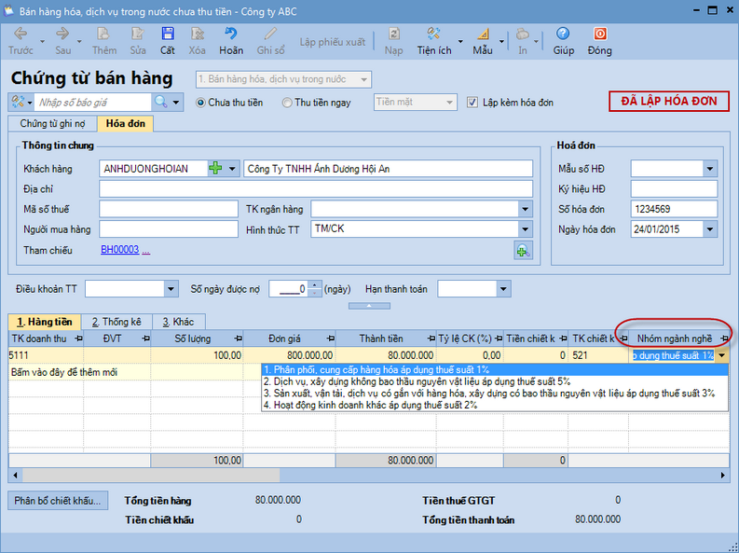Click Bấm vào đây để thêm mới row
Viewport: 739px width, 553px height.
pyautogui.click(x=64, y=372)
